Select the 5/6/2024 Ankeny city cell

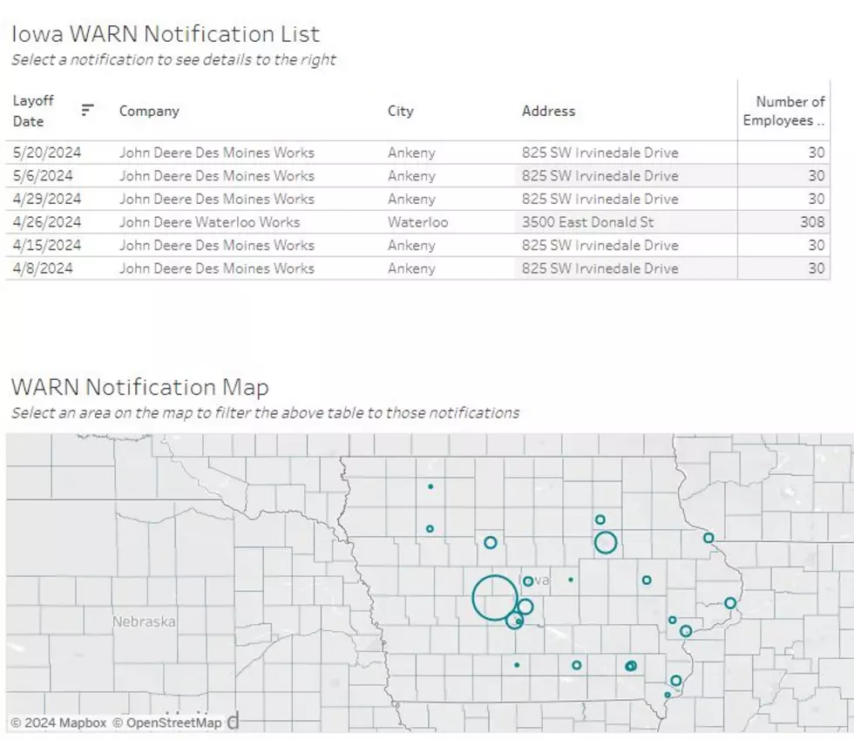[411, 176]
